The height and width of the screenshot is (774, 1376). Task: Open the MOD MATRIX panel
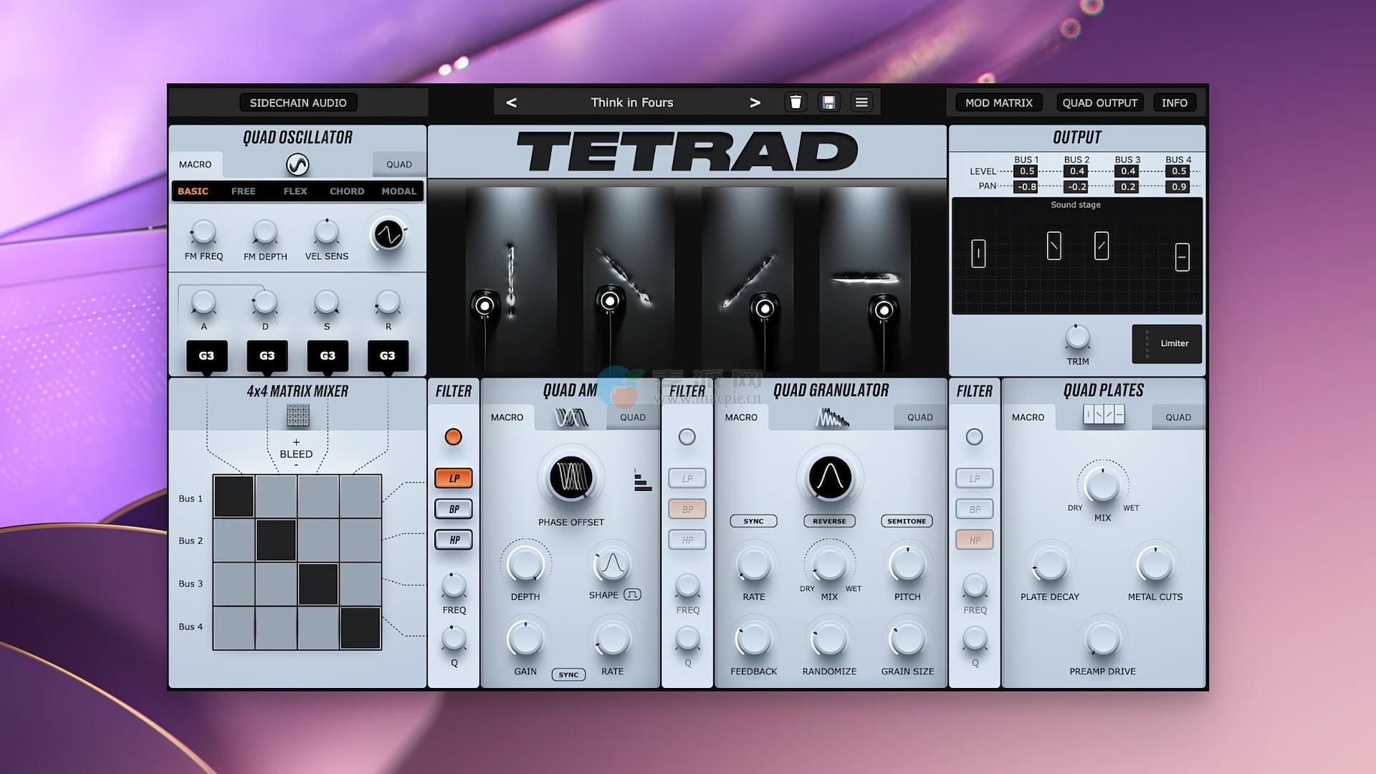[998, 102]
